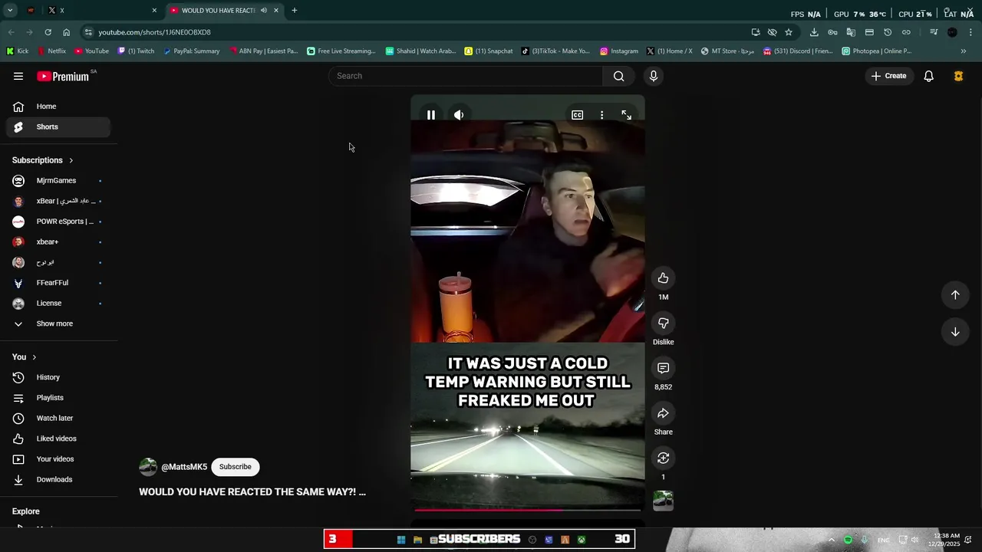Open the account avatar menu
The image size is (982, 552).
coord(958,76)
